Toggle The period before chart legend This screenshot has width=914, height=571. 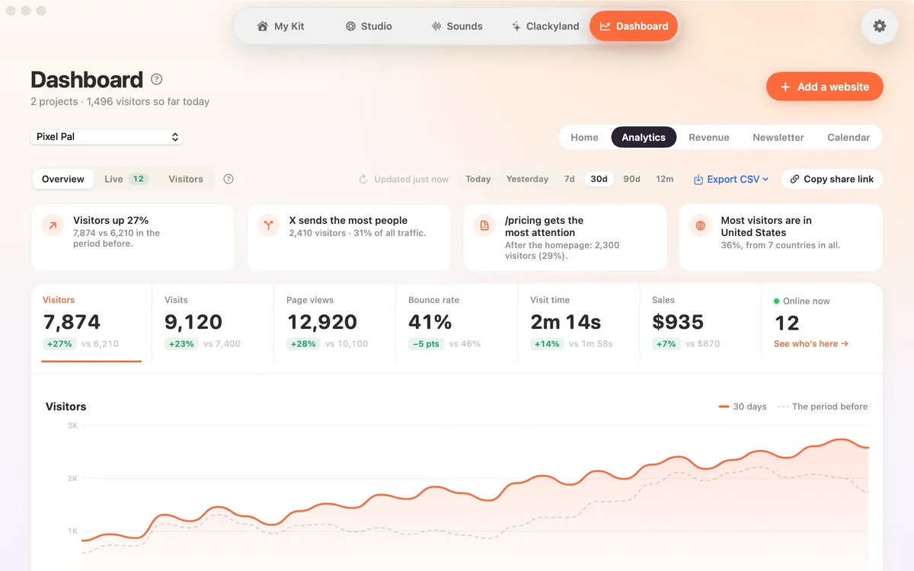[x=823, y=407]
